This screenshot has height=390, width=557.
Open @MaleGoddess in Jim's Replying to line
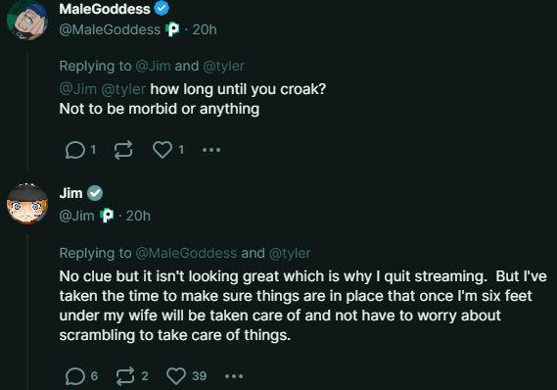click(186, 253)
